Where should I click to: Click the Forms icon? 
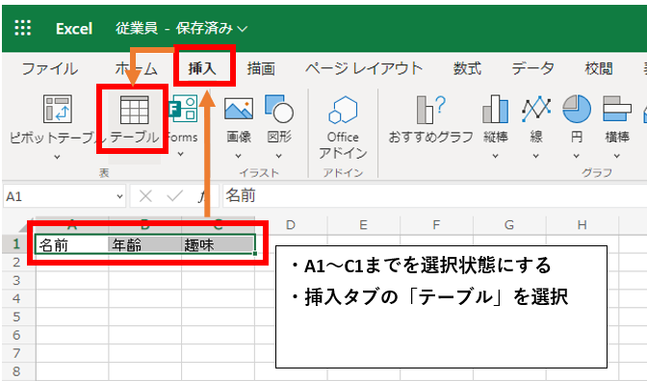pos(183,109)
